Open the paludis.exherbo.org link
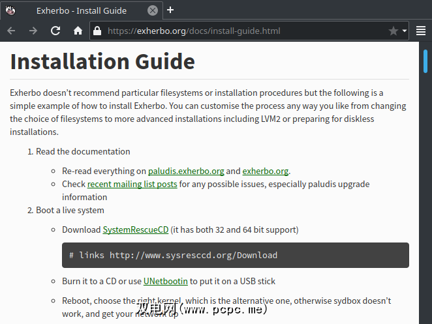This screenshot has width=432, height=324. coord(186,171)
